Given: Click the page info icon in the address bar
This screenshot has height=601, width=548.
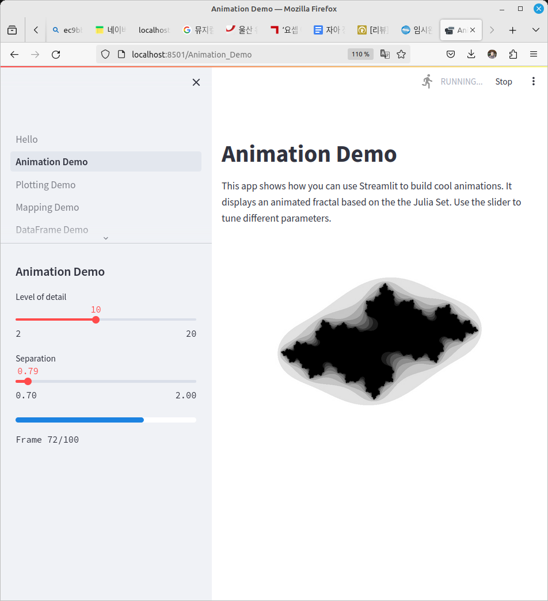Looking at the screenshot, I should [x=121, y=55].
